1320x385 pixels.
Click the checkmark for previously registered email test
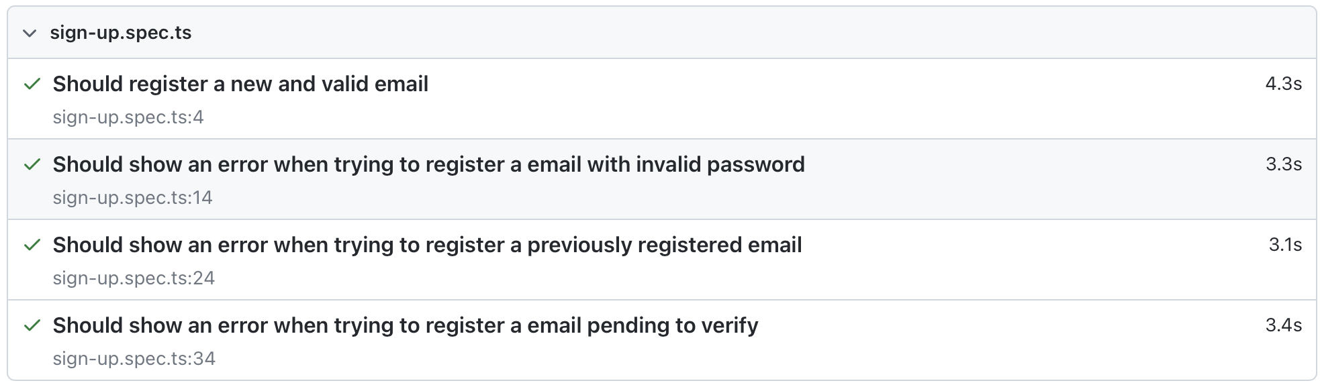tap(32, 245)
